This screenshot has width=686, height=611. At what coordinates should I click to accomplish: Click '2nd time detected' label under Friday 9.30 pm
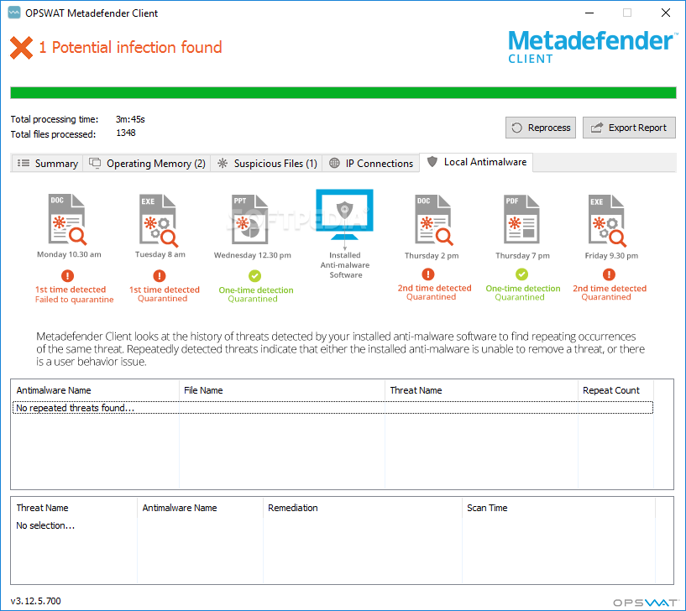610,289
